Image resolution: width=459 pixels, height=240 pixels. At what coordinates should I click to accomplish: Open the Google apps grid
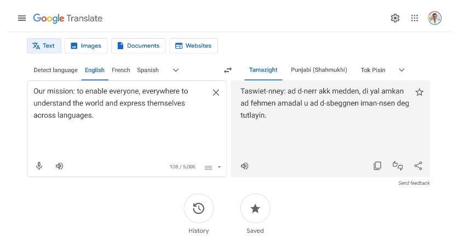[415, 18]
